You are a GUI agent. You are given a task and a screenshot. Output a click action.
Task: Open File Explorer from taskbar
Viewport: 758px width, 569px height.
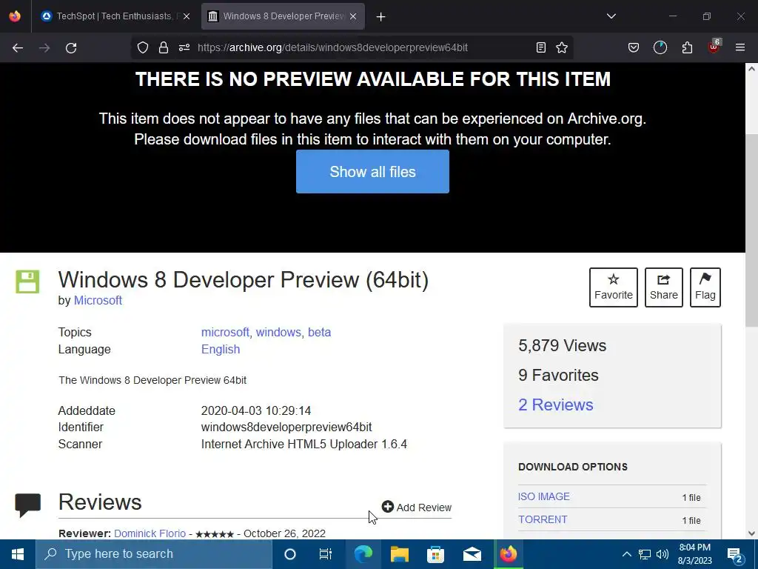coord(399,554)
